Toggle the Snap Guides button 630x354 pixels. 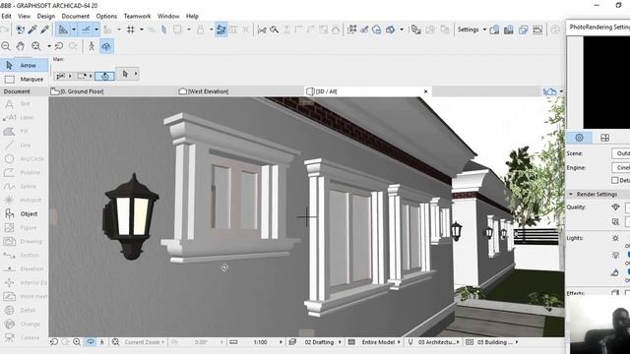pos(86,29)
